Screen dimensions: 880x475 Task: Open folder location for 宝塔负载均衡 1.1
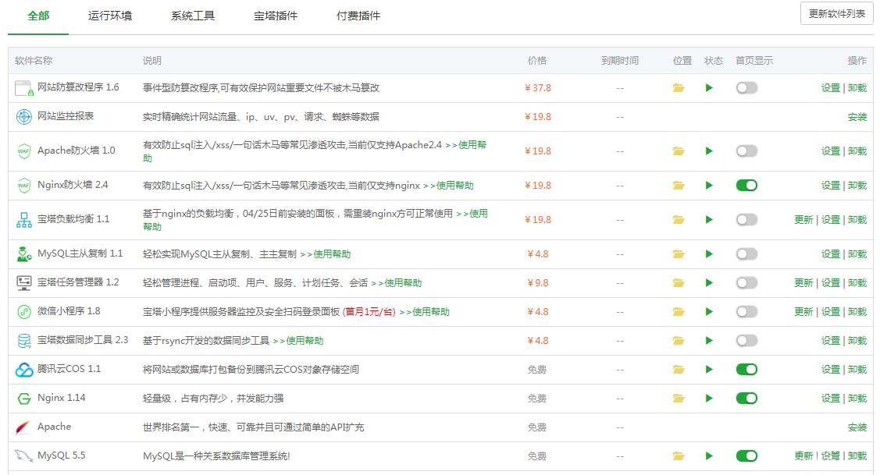[679, 220]
